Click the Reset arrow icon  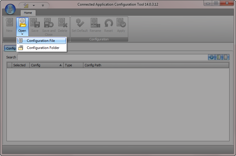click(108, 23)
